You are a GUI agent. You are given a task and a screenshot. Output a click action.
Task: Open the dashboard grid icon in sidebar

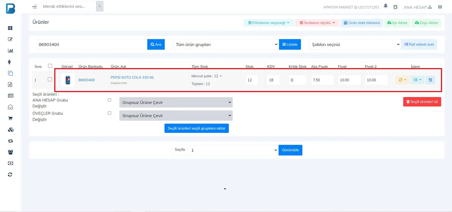click(x=10, y=28)
